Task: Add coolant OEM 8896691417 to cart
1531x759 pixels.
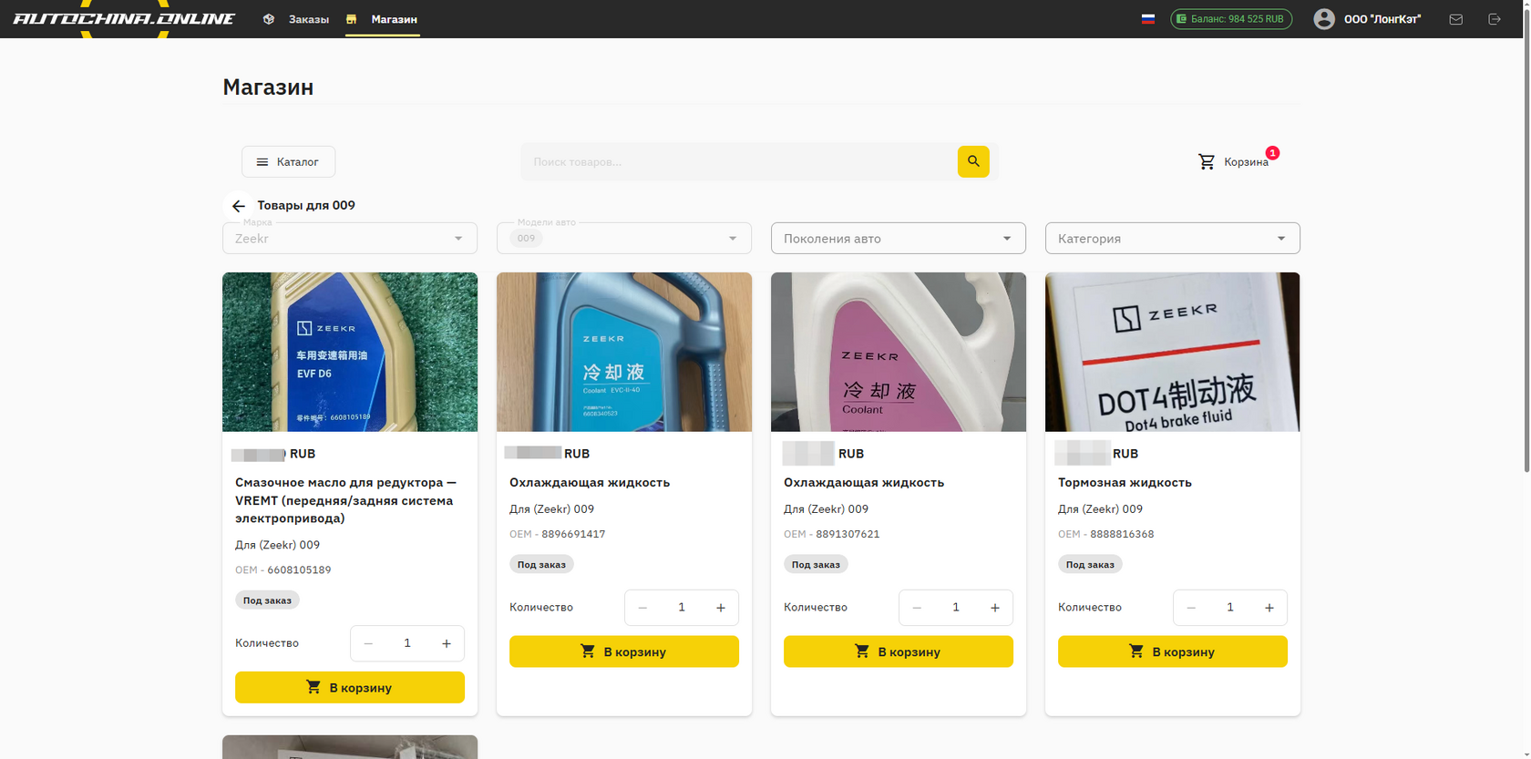Action: [624, 652]
